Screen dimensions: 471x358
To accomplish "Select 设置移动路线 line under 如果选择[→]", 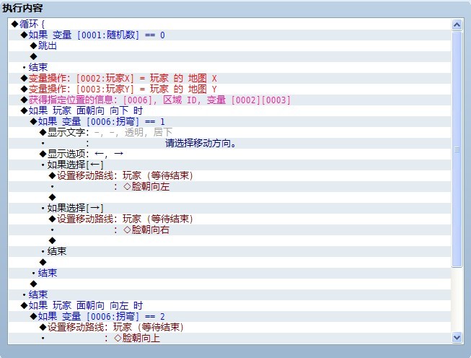I will click(x=230, y=219).
